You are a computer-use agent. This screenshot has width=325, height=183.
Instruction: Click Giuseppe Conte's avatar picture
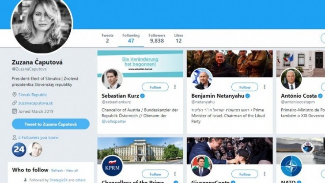(x=202, y=166)
